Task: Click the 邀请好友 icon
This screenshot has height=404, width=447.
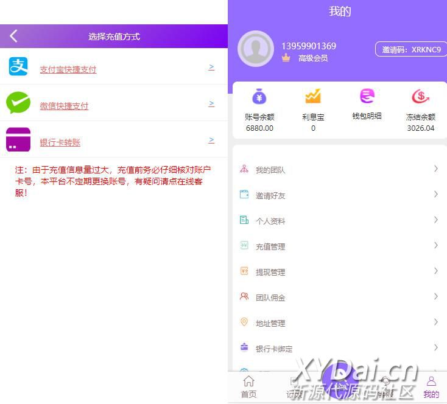Action: (x=244, y=194)
